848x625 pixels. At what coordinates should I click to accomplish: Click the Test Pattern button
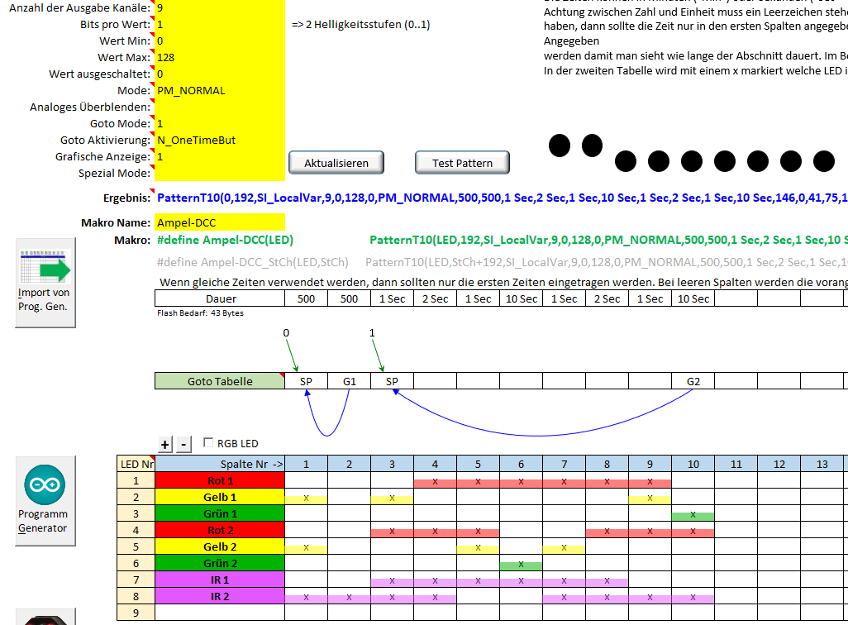coord(462,163)
